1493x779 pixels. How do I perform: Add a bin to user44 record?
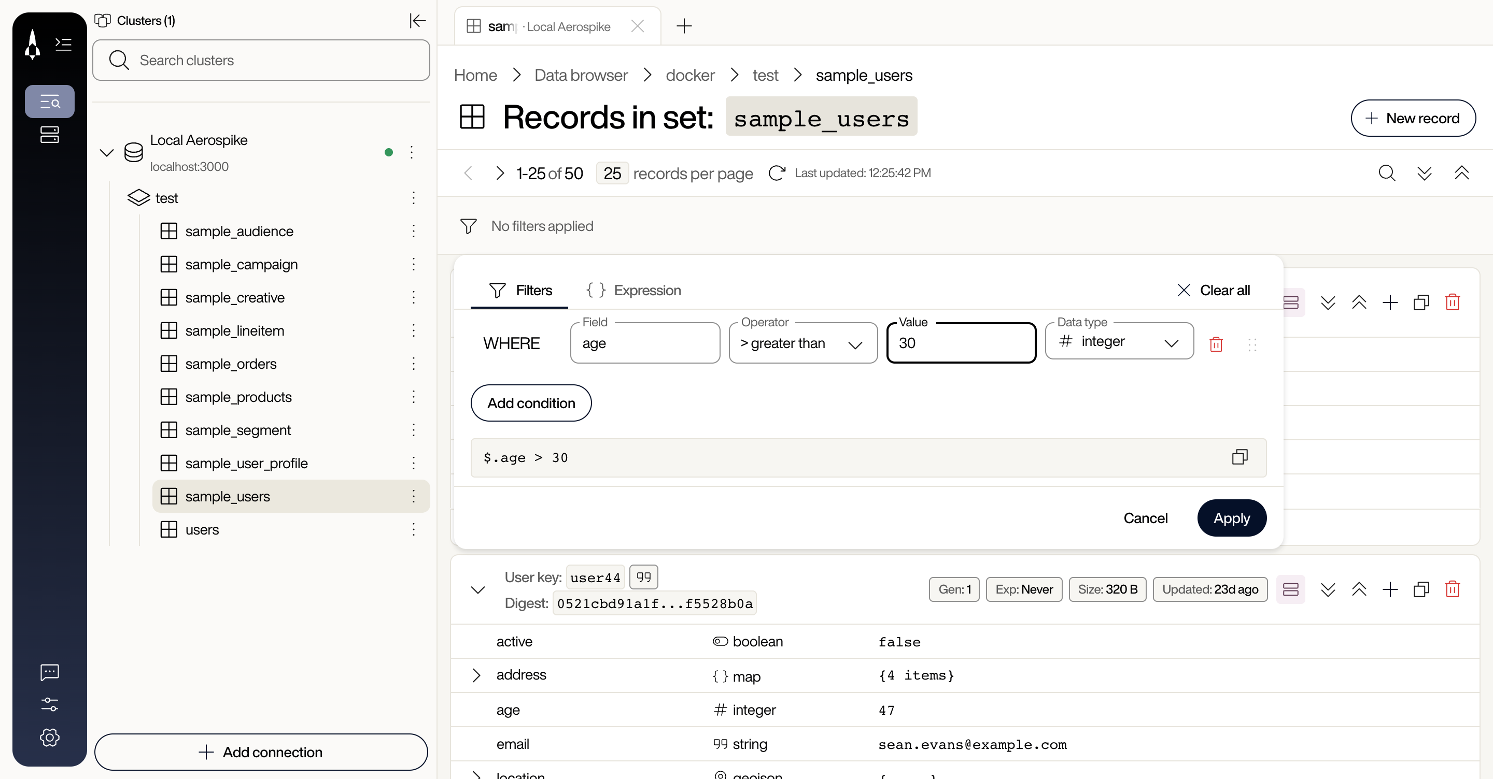click(x=1390, y=589)
